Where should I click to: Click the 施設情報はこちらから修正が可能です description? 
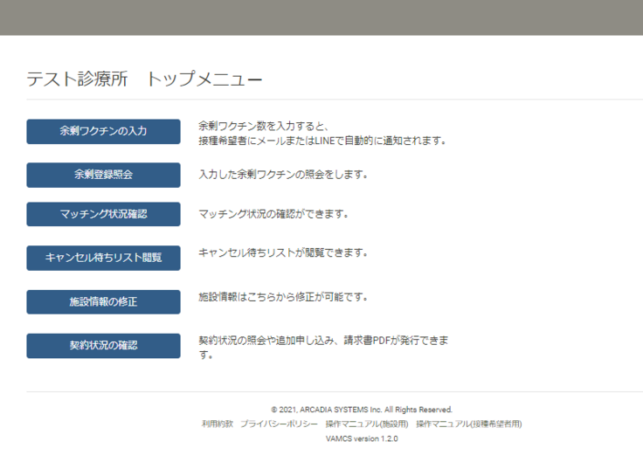283,297
